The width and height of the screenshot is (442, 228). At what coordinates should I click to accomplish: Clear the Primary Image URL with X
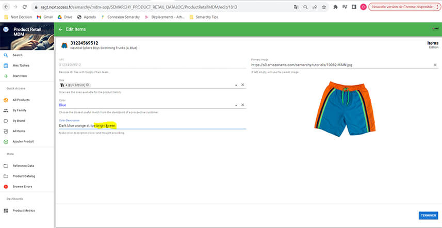tap(435, 65)
